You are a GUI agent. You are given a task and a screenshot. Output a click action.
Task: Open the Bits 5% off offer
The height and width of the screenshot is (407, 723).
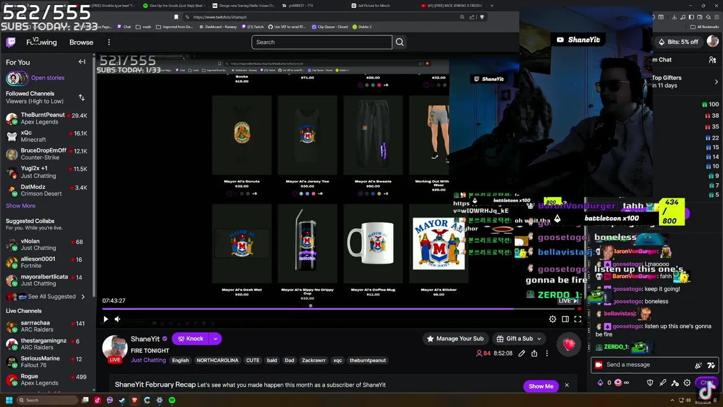[678, 42]
